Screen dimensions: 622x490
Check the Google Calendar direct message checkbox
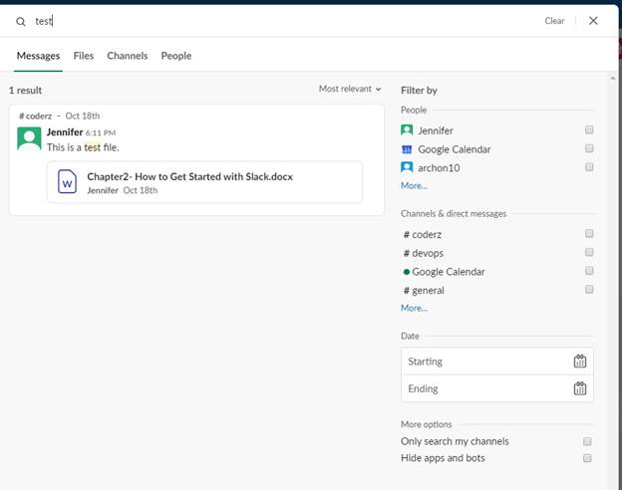pyautogui.click(x=589, y=270)
